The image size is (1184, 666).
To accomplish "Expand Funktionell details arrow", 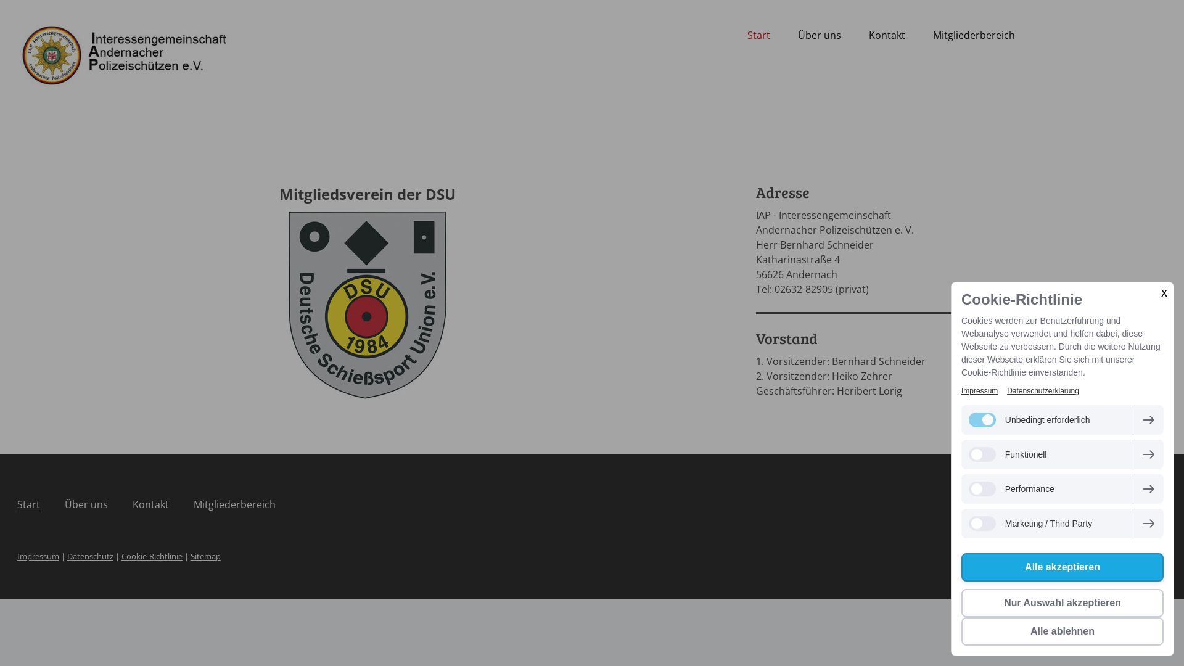I will (x=1148, y=454).
